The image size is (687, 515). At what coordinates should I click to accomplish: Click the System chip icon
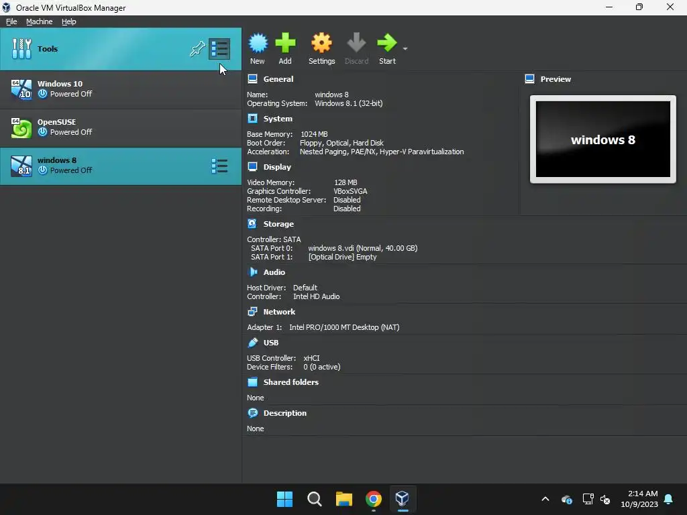(252, 118)
